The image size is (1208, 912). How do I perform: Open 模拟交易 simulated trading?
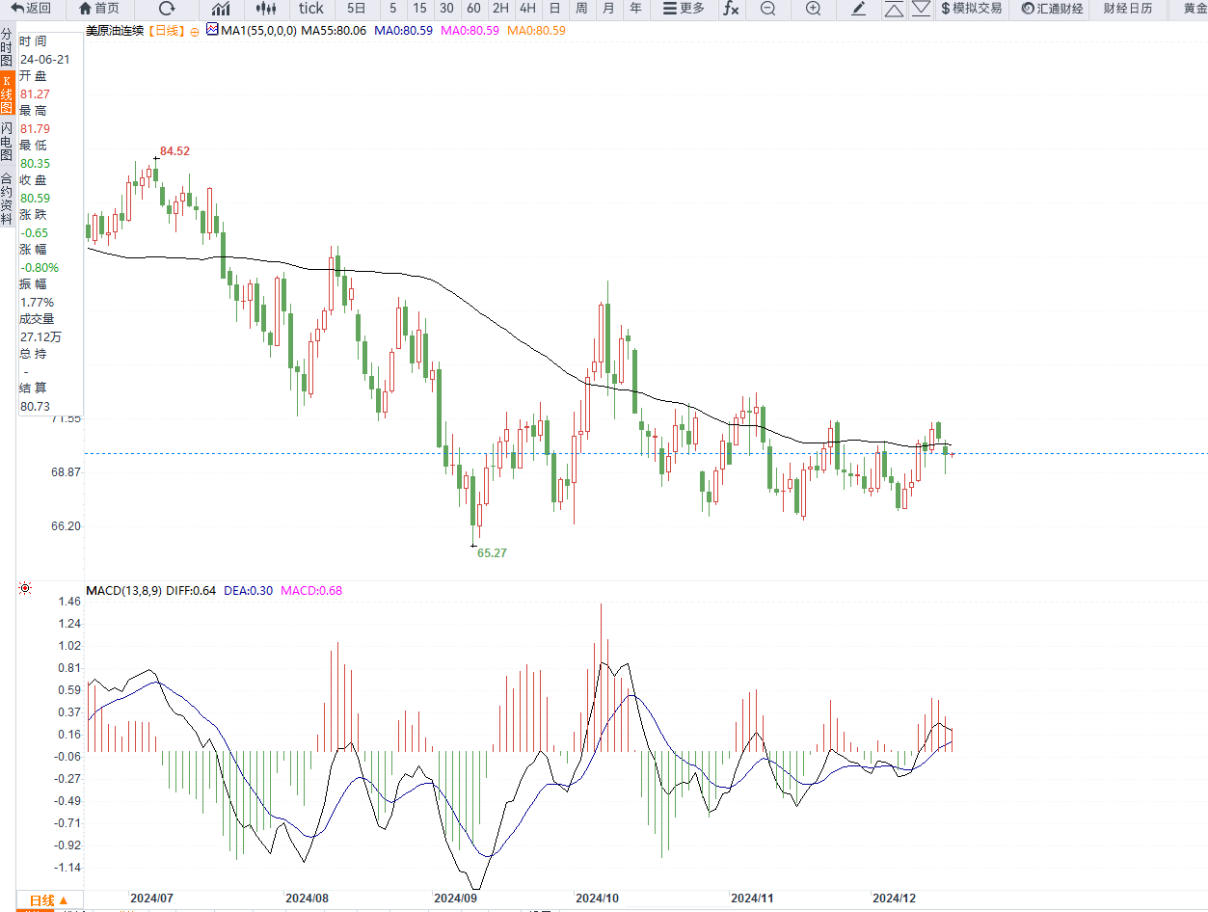971,9
